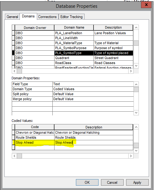Click the Domain Name column header

click(74, 27)
